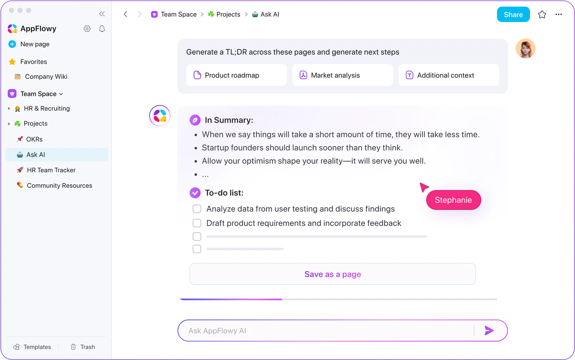Click the send arrow in the AI input
This screenshot has width=575, height=360.
click(x=489, y=330)
